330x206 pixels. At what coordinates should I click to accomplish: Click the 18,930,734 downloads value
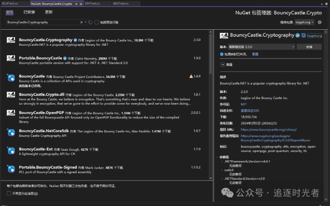[x=249, y=117]
